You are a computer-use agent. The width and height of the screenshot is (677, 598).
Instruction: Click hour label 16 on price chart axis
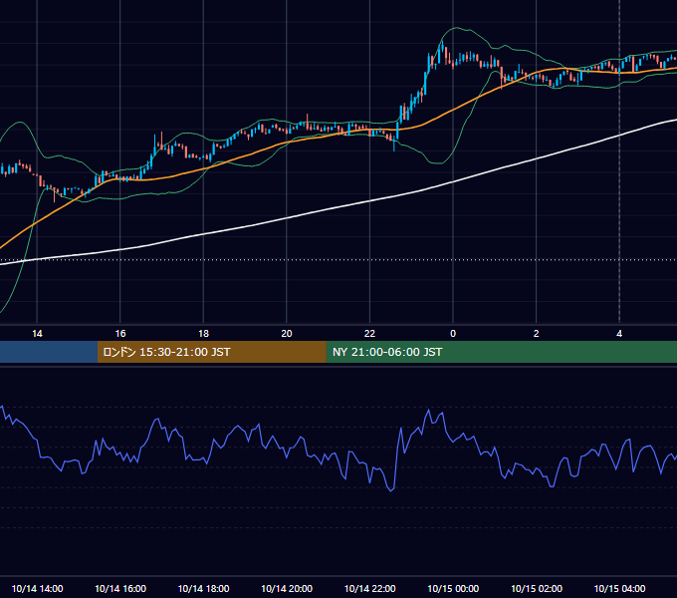coord(120,334)
